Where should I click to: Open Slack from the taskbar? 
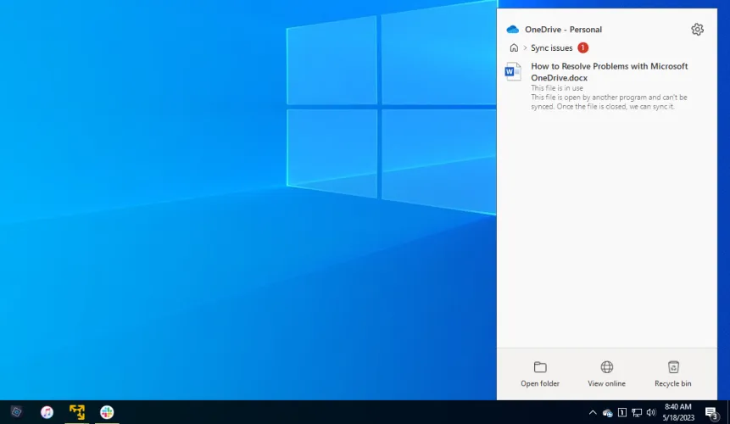point(107,412)
